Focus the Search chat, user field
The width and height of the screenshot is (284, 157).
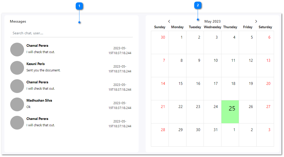click(71, 33)
